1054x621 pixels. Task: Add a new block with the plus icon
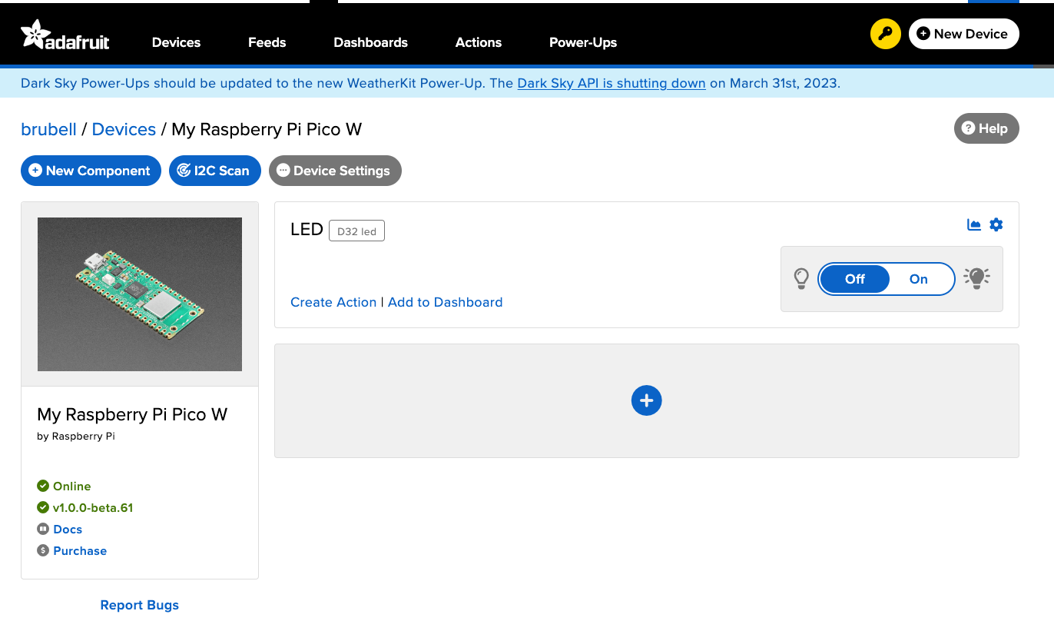pos(646,400)
